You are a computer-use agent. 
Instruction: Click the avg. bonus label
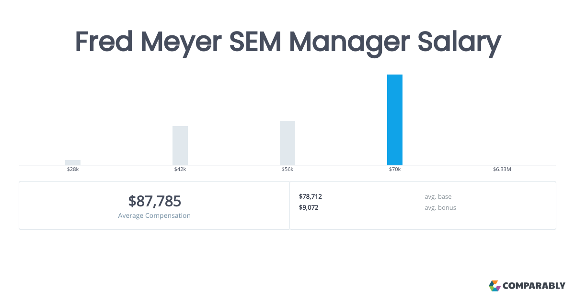point(440,207)
